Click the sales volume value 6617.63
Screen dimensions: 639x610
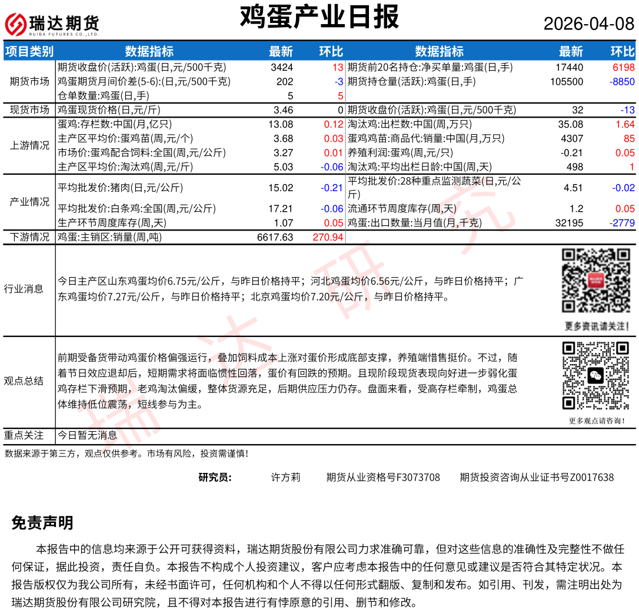[275, 237]
